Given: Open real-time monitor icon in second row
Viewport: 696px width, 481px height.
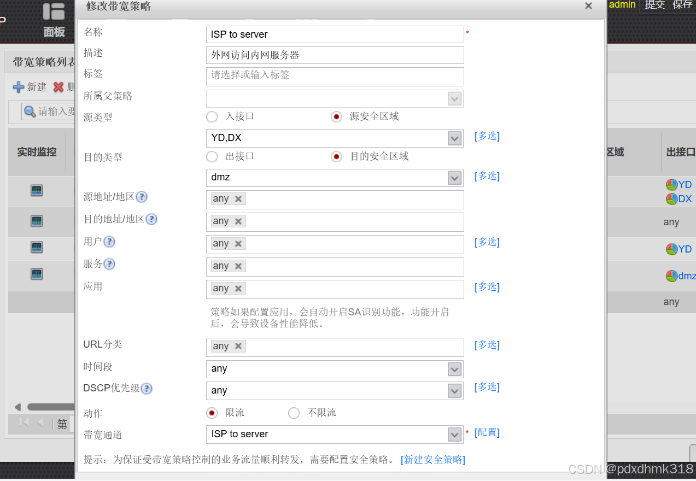Looking at the screenshot, I should pyautogui.click(x=37, y=221).
